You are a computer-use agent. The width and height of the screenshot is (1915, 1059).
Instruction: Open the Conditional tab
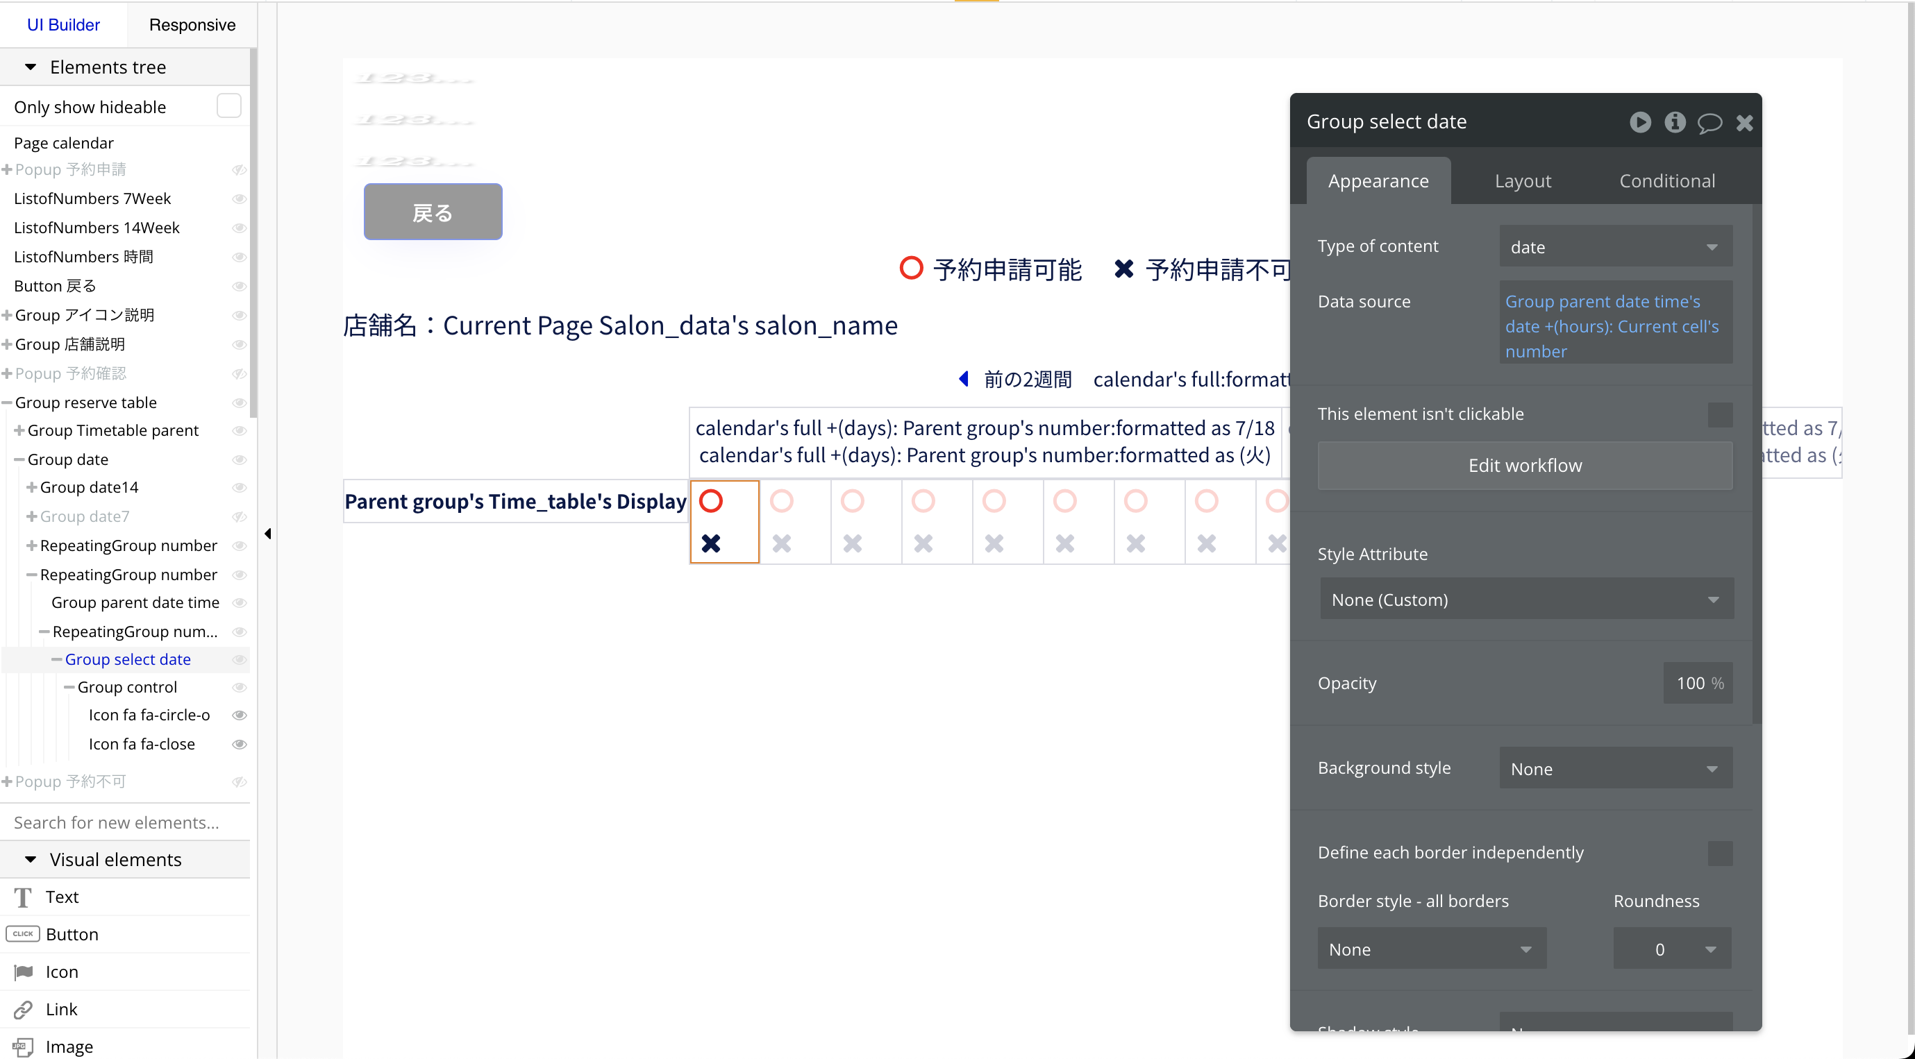pyautogui.click(x=1666, y=180)
